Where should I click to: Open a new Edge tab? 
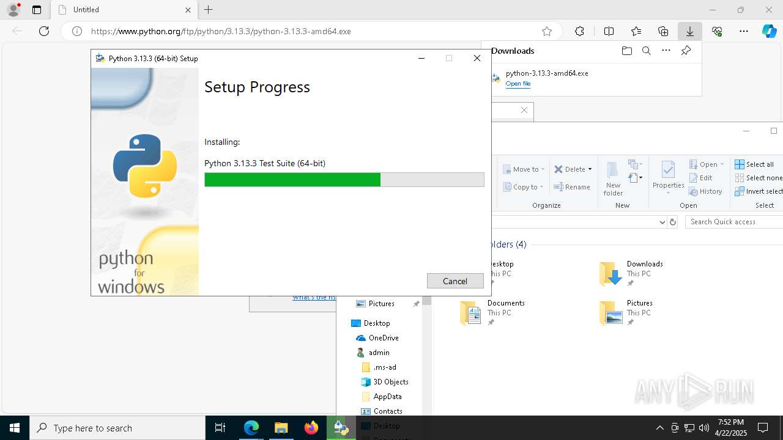pyautogui.click(x=209, y=10)
